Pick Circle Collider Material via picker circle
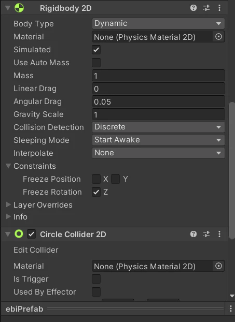Screen dimensions: 235x322 click(218, 266)
